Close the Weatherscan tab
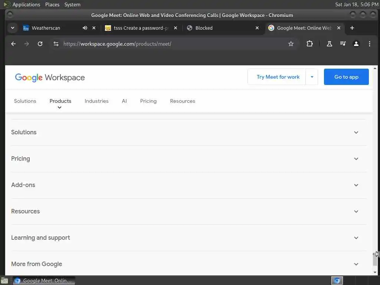This screenshot has width=380, height=285. coord(94,28)
